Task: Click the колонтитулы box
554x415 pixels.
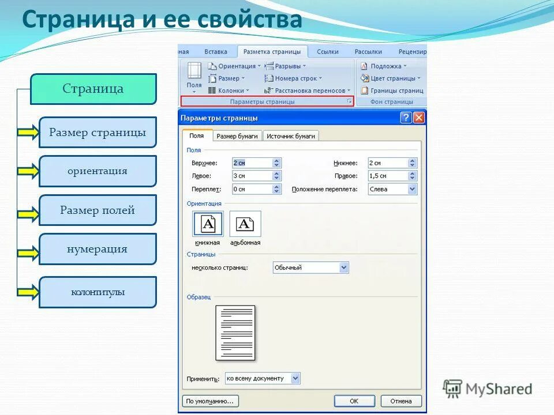Action: click(x=98, y=292)
